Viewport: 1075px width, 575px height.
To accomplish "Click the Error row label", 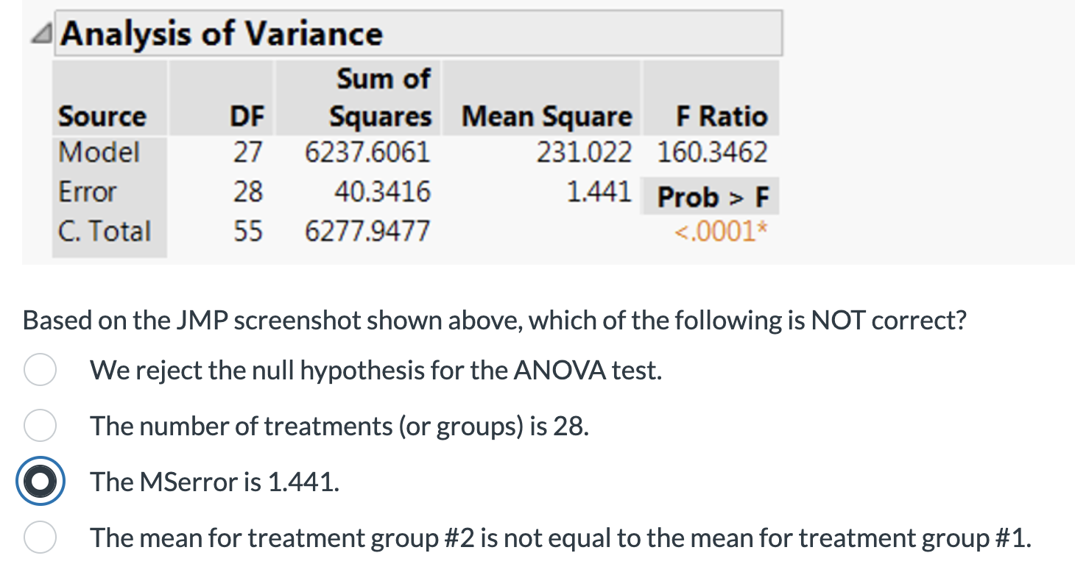I will pos(88,192).
